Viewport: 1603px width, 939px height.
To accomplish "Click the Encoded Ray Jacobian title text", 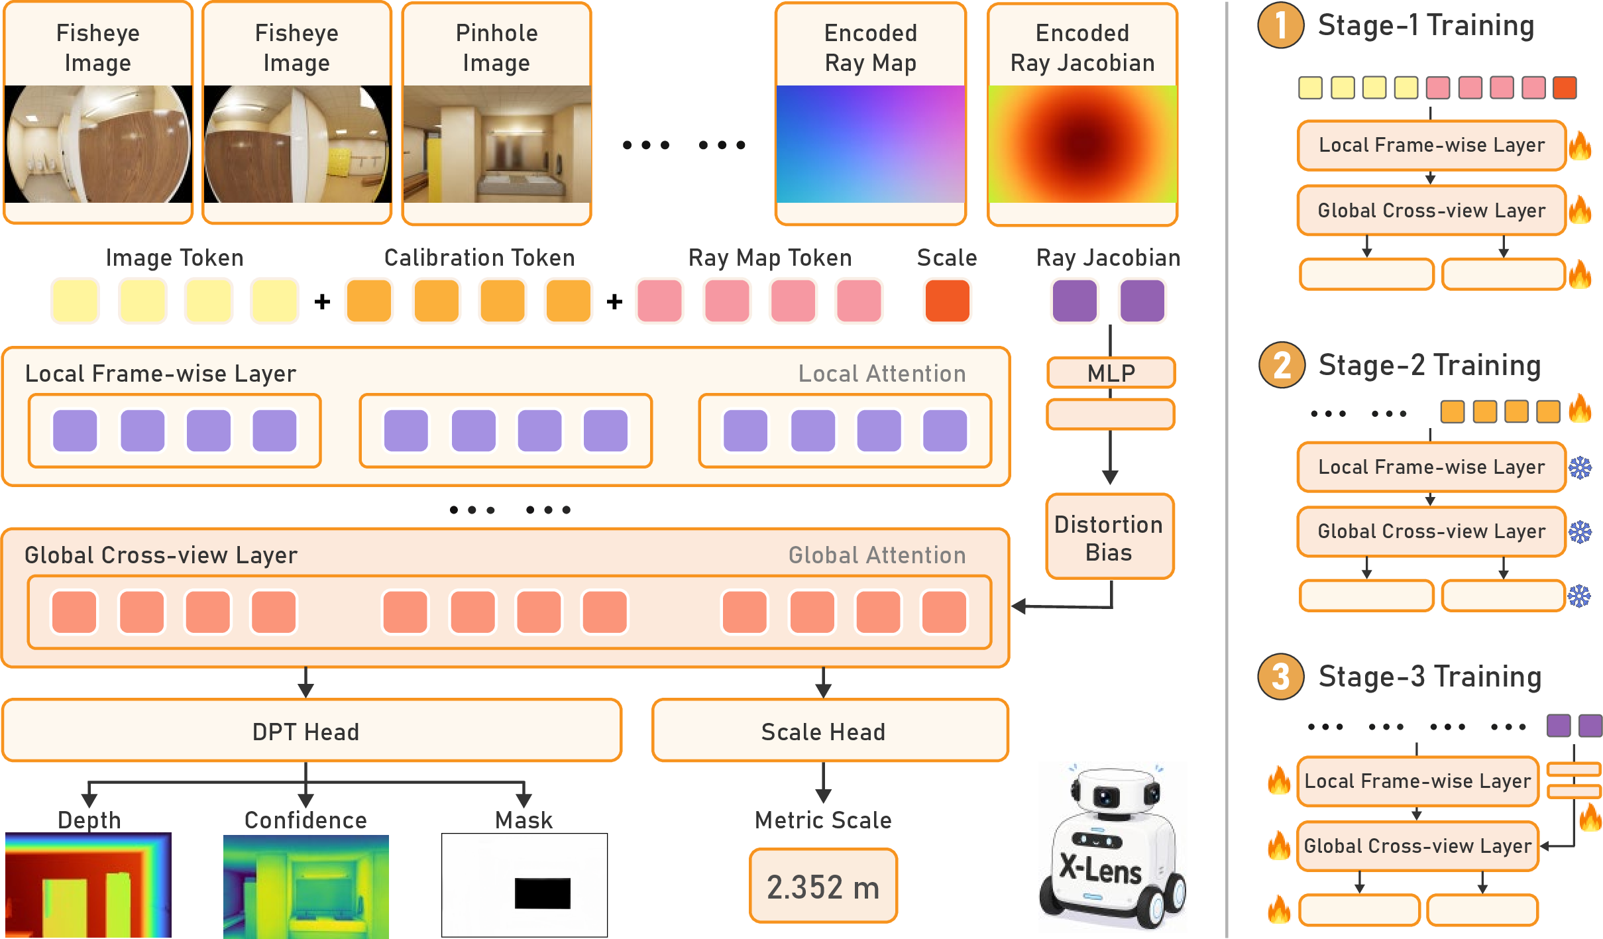I will point(1083,48).
